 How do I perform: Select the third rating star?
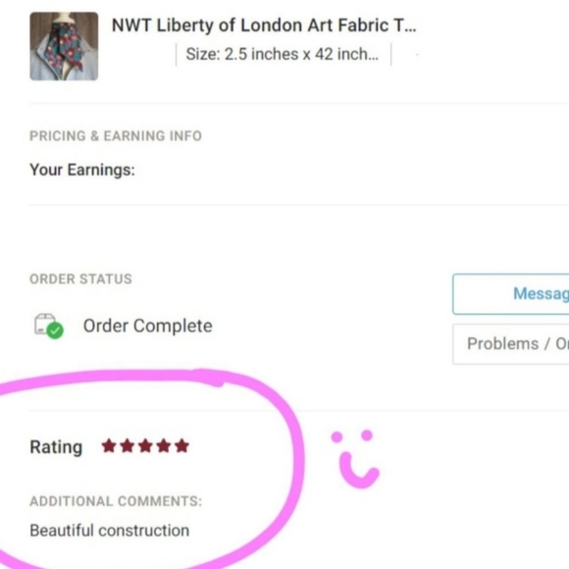145,445
